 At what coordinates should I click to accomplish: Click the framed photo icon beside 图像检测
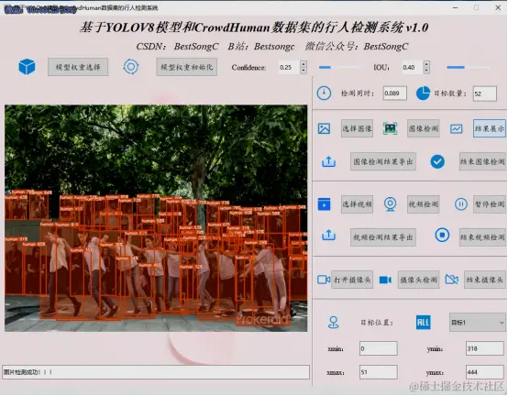(x=390, y=128)
